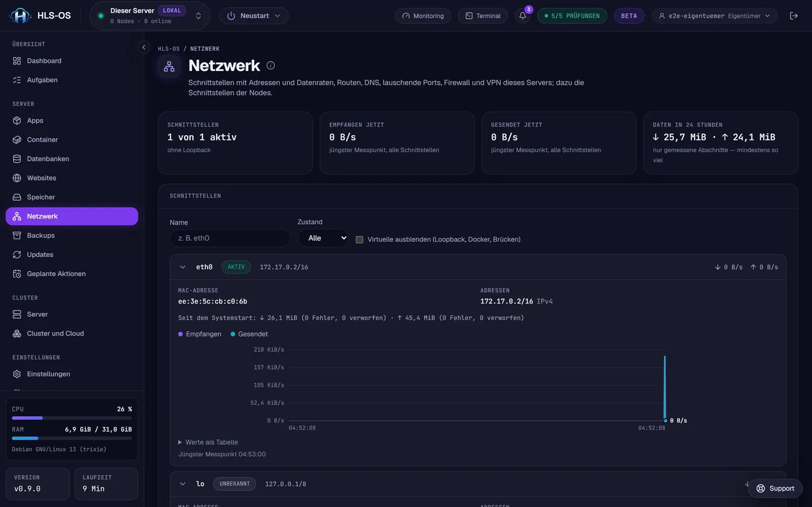Screen dimensions: 812x507
Task: Select the active Netzwerk sidebar item
Action: pyautogui.click(x=72, y=216)
